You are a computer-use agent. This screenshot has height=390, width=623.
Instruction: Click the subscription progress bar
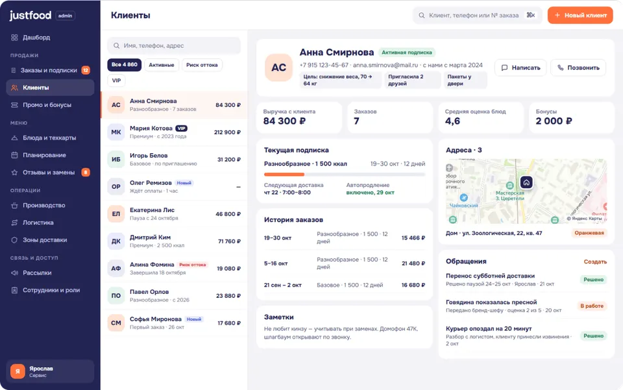[345, 175]
